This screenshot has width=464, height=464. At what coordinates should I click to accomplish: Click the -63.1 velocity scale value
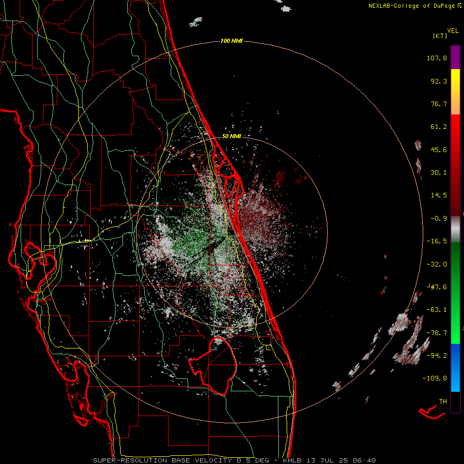(437, 310)
